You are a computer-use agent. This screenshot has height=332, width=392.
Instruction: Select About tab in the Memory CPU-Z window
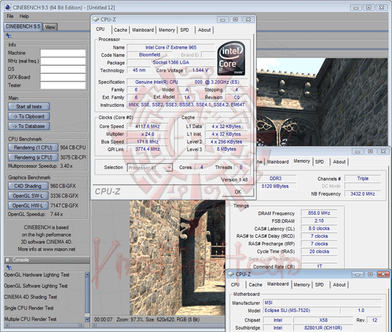339,162
